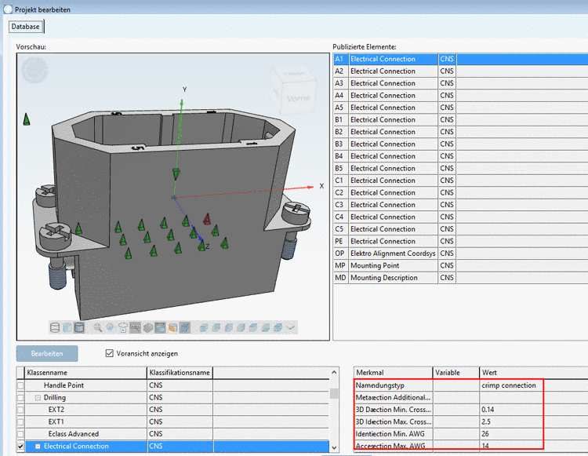
Task: Uncheck the Electrical Connection class checkbox
Action: click(20, 447)
